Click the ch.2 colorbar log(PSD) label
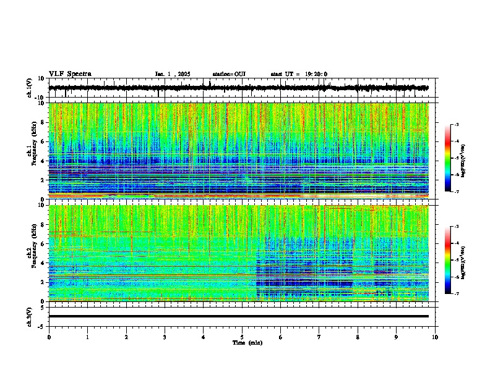This screenshot has height=378, width=490. pos(463,263)
